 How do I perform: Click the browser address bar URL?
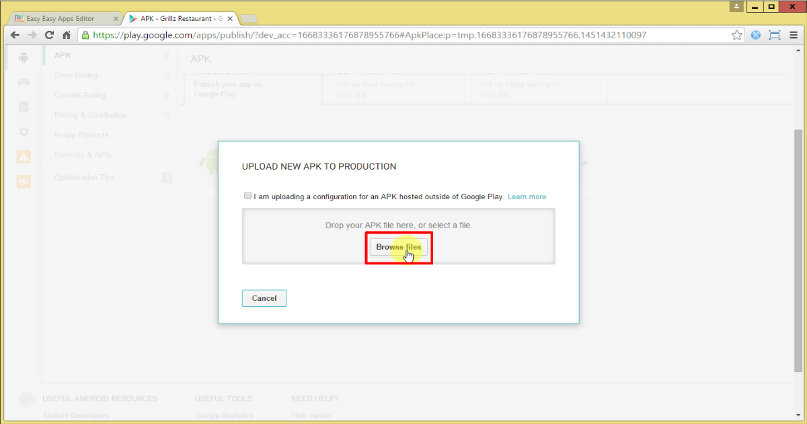click(370, 35)
